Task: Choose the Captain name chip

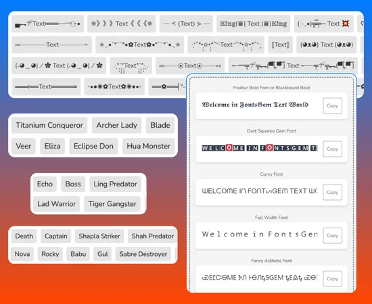Action: click(x=55, y=236)
